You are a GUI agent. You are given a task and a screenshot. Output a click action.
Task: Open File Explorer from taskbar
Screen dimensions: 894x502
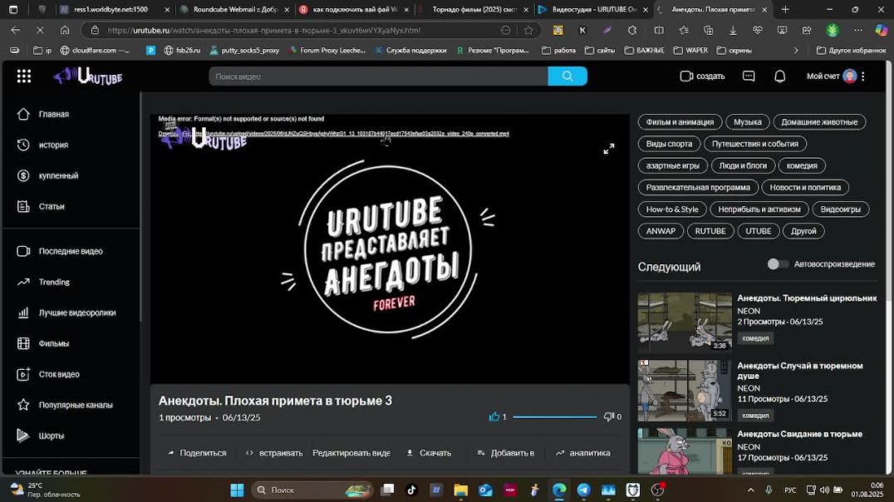[460, 490]
